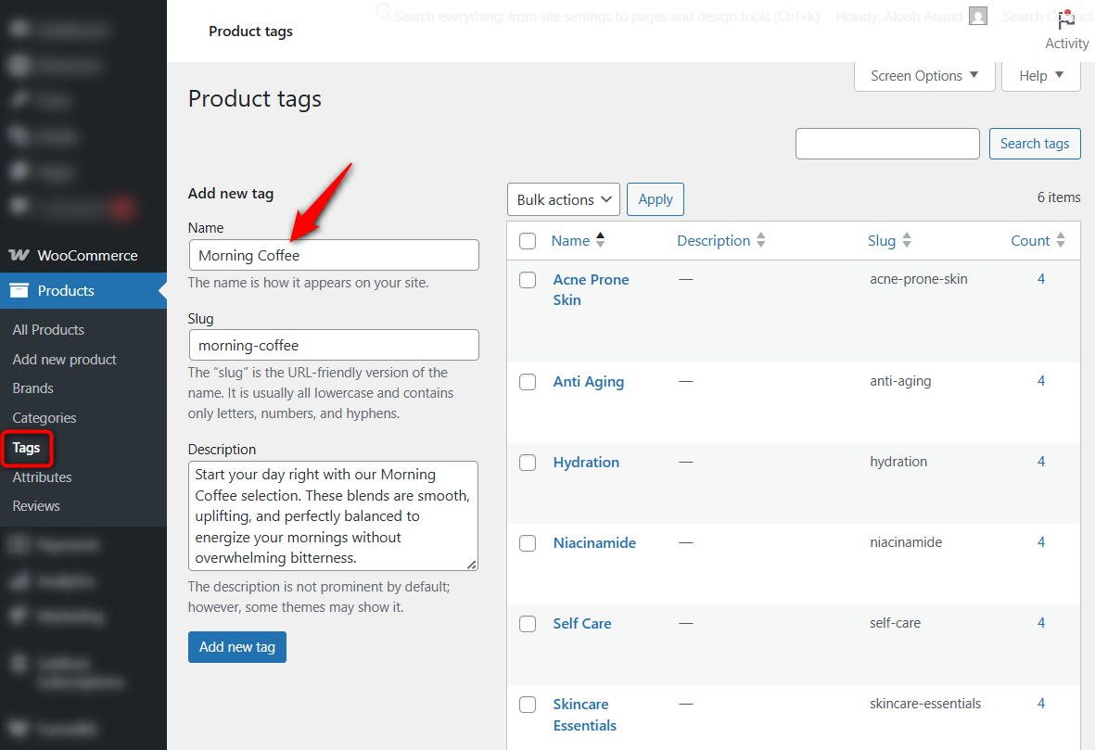Check the select-all tags checkbox

pos(528,240)
